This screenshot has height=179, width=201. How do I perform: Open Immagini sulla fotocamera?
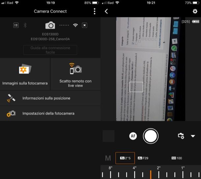point(25,74)
